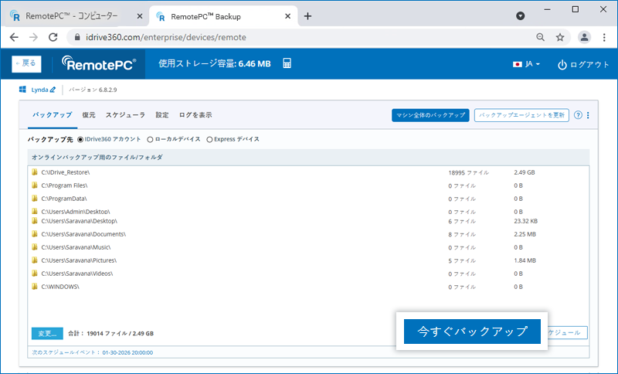Select IDrive360 アカウント radio button
The height and width of the screenshot is (374, 618).
coord(80,140)
